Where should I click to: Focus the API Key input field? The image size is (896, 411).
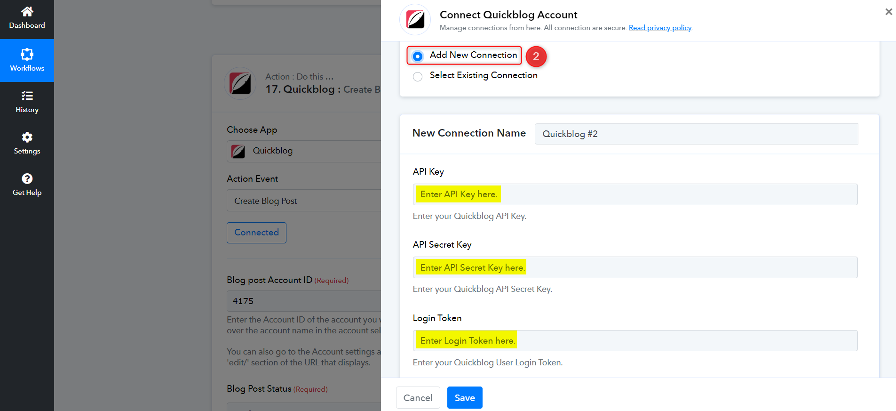(635, 194)
